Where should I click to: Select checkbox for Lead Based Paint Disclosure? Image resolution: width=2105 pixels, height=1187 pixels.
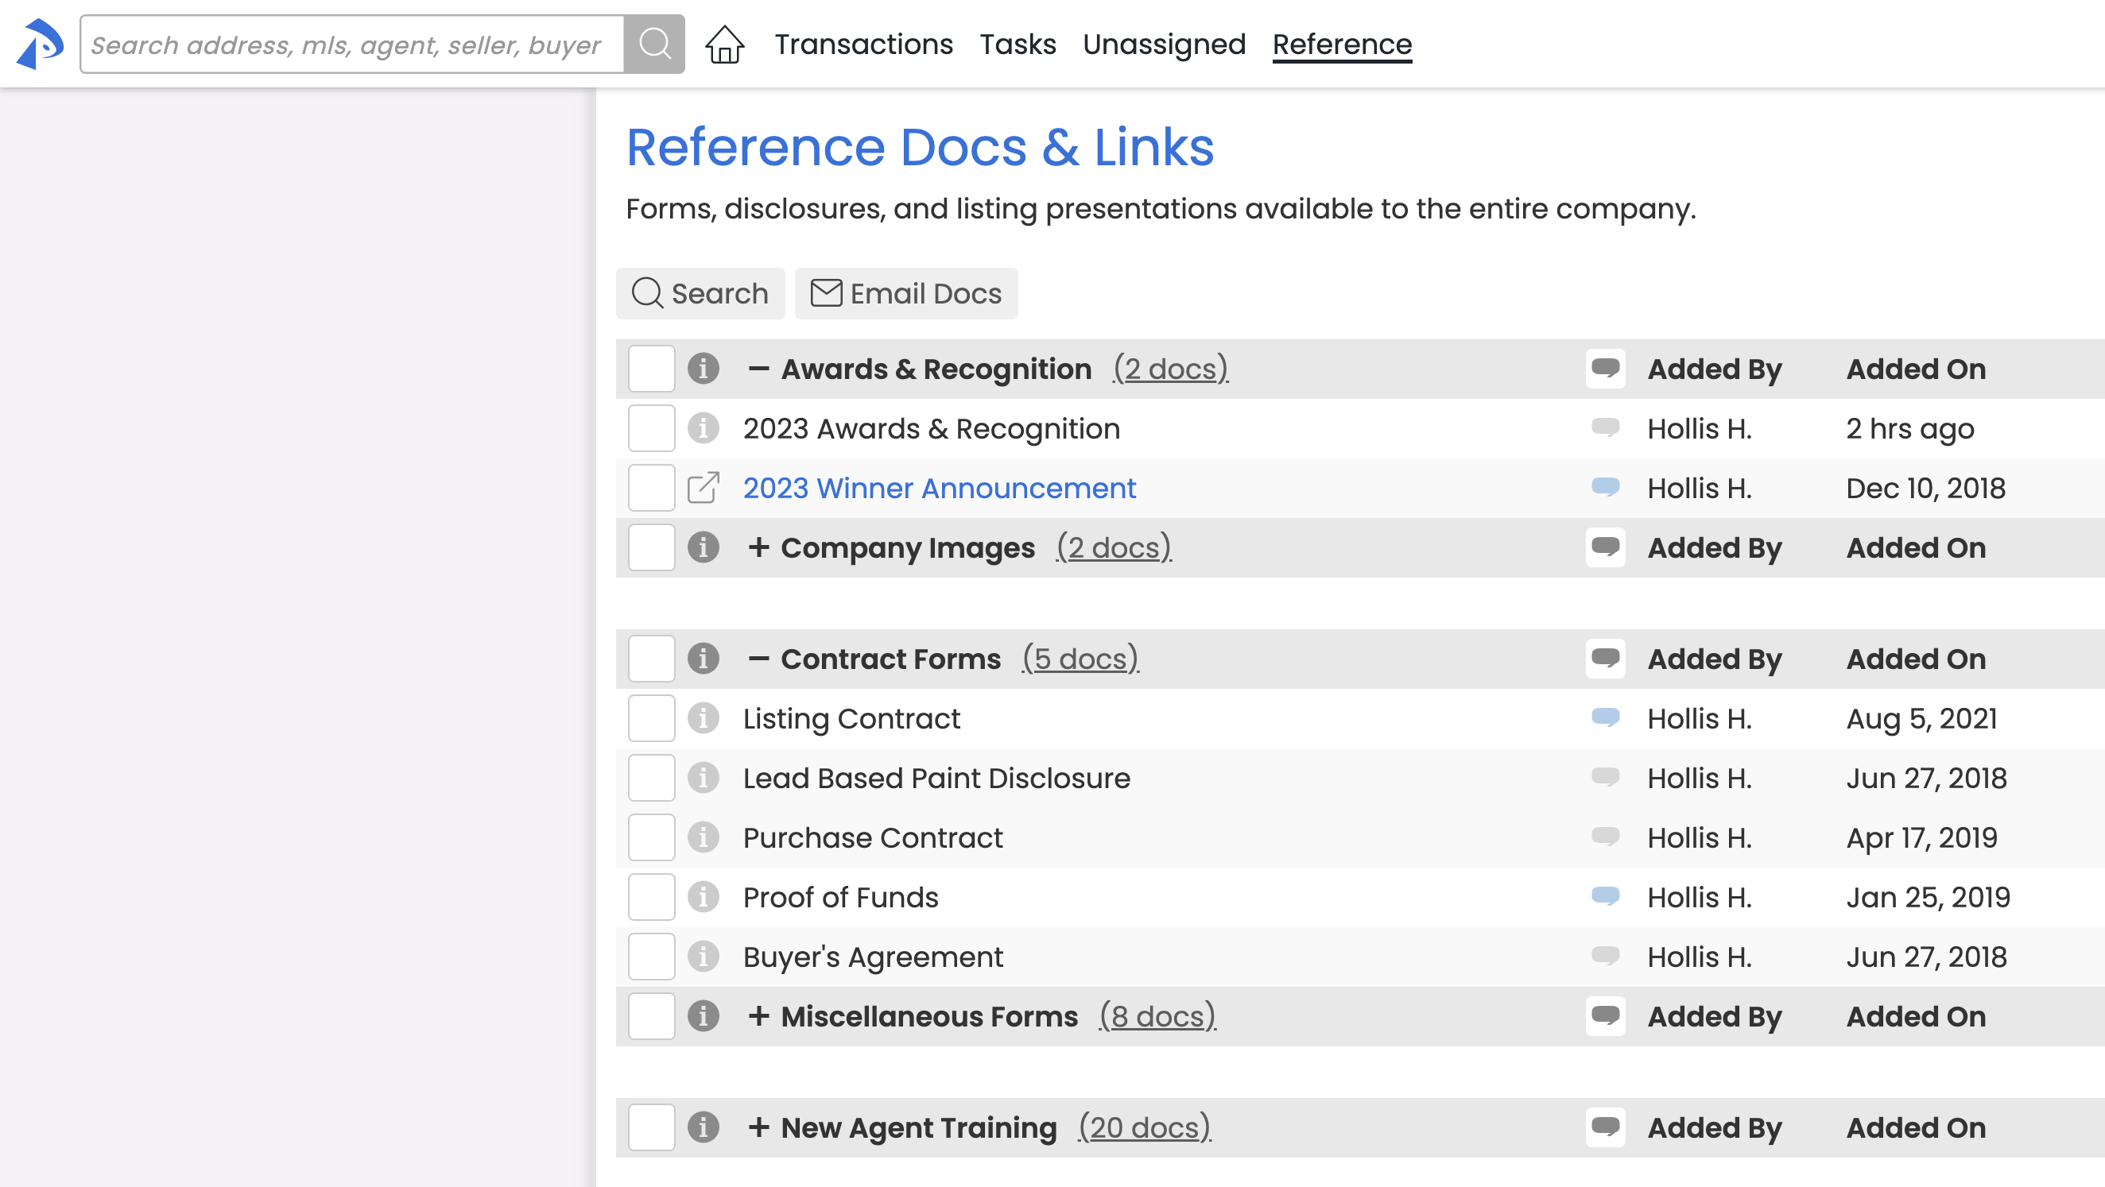651,778
